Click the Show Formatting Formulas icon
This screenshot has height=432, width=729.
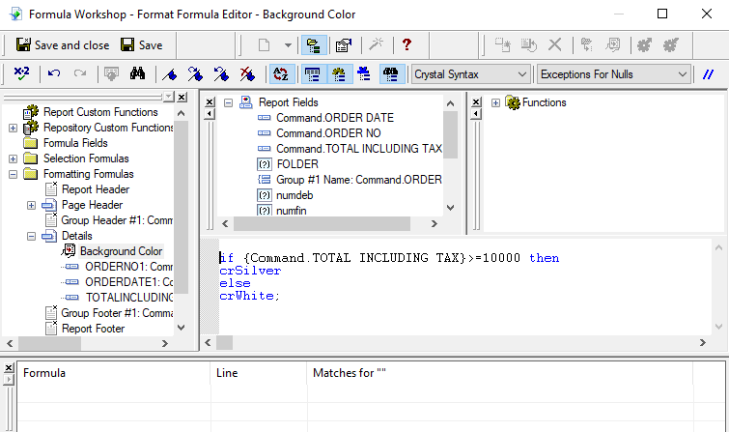click(612, 45)
